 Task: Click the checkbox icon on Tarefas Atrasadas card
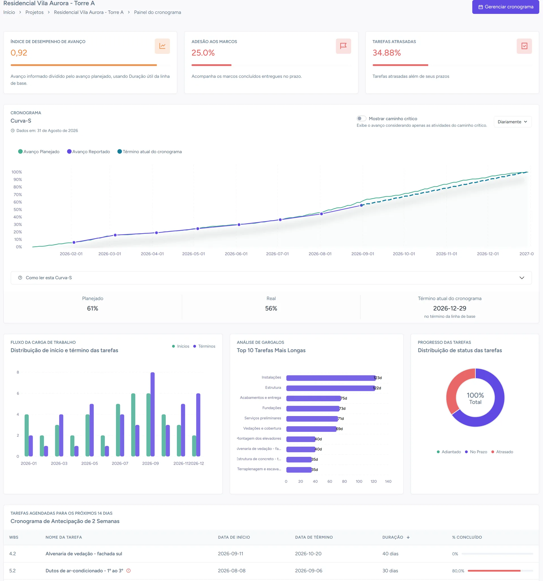click(x=524, y=46)
